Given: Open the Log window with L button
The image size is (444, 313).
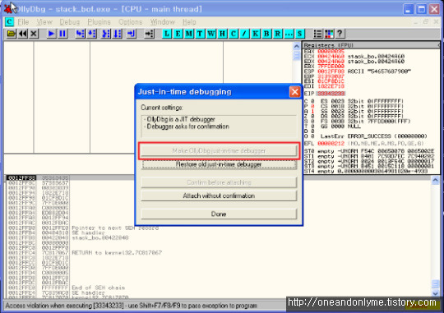Looking at the screenshot, I should [167, 34].
